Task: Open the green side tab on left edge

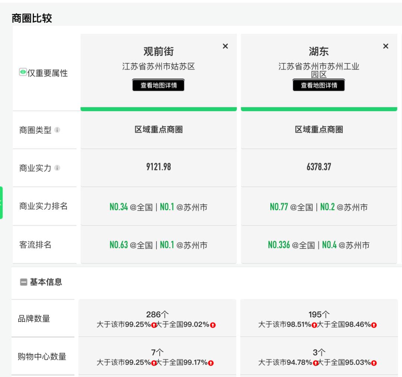Action: point(1,202)
